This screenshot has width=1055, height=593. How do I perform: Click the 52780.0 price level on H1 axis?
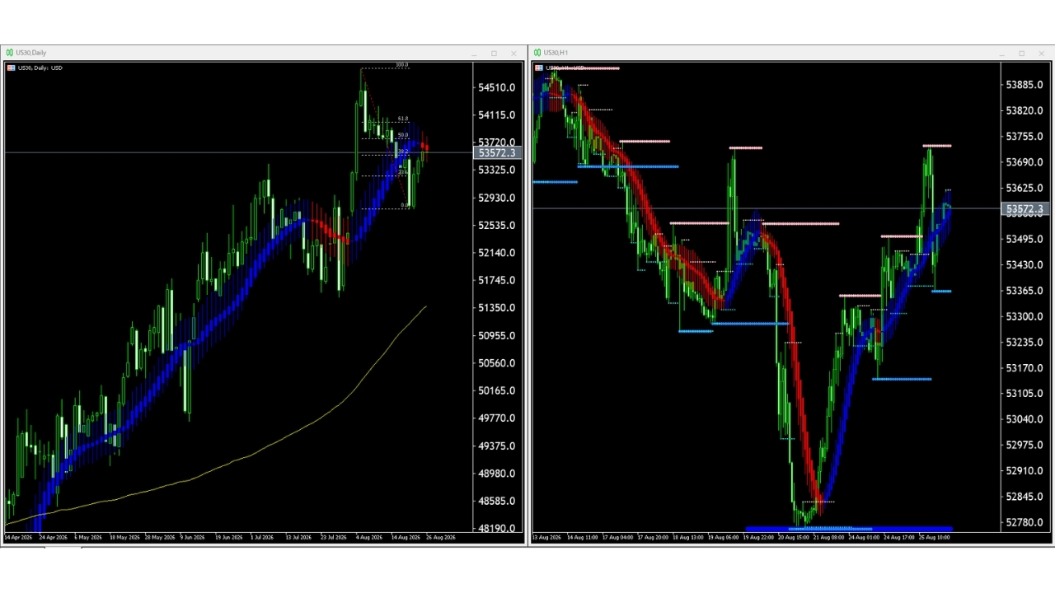coord(1025,522)
